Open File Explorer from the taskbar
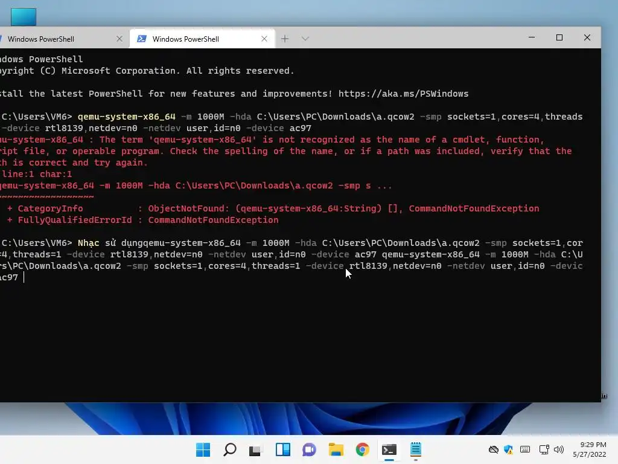This screenshot has width=618, height=464. [x=336, y=449]
